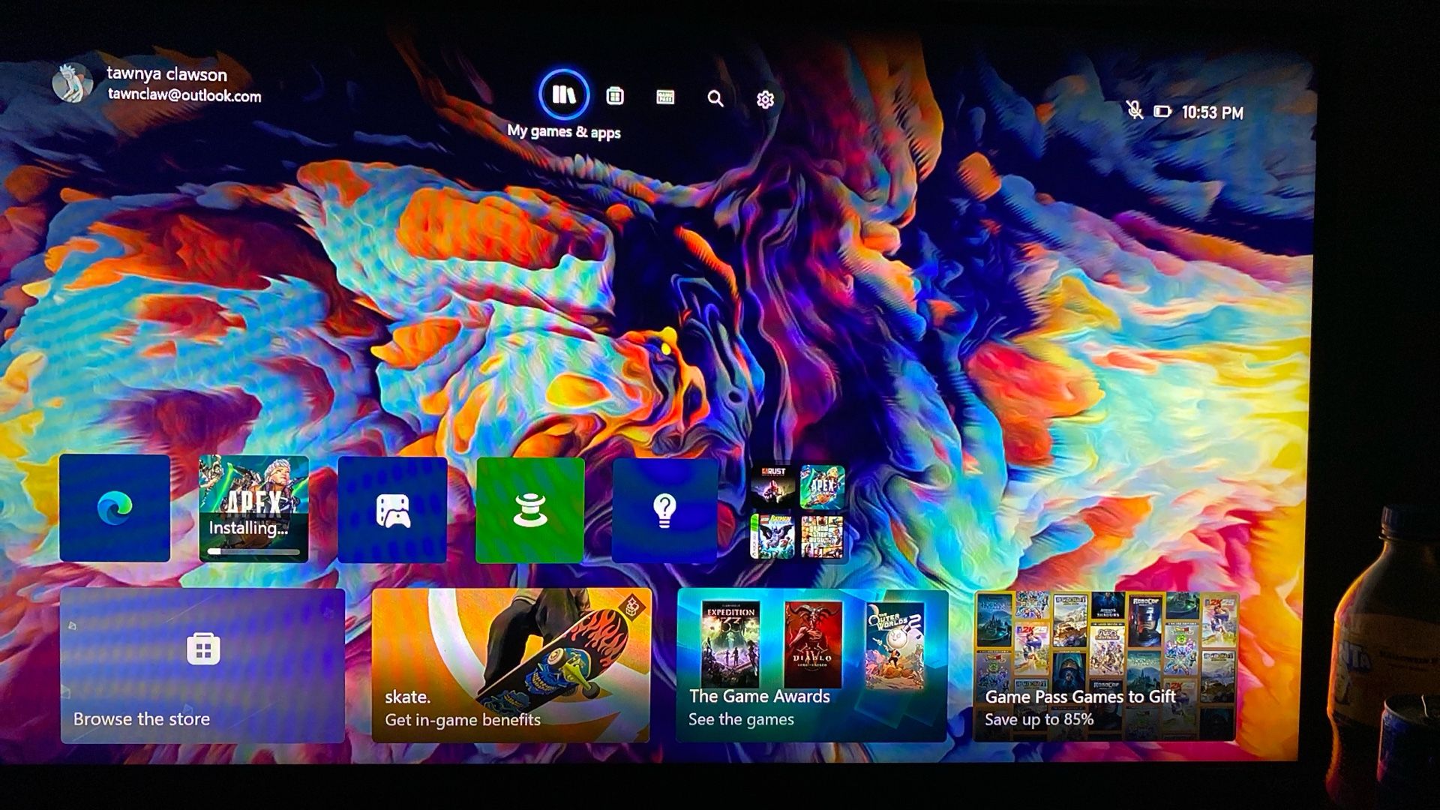Open My games & apps library icon

coord(564,94)
